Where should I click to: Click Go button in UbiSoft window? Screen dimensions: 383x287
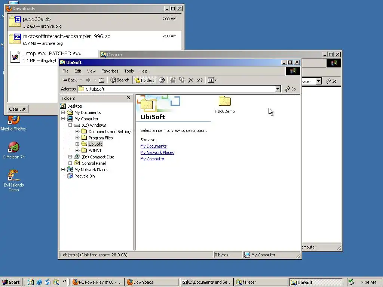(291, 89)
